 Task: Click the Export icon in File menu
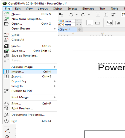pyautogui.click(x=6, y=76)
